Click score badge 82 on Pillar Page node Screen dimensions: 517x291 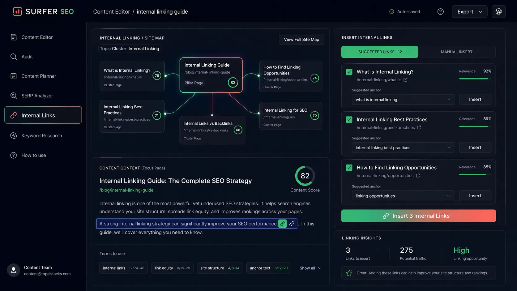233,83
